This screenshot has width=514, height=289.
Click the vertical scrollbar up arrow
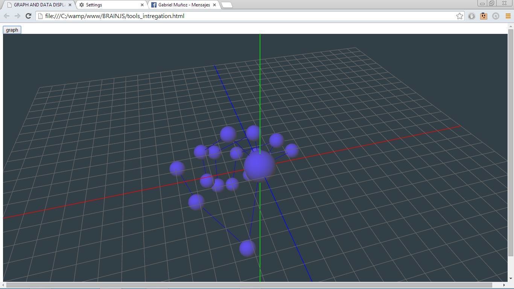(511, 26)
